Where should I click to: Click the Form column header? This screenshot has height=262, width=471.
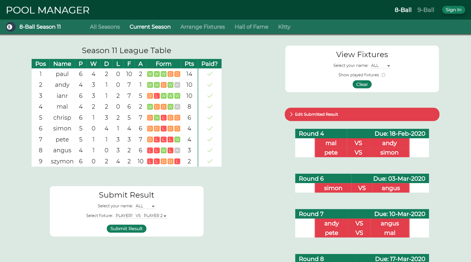tap(163, 64)
